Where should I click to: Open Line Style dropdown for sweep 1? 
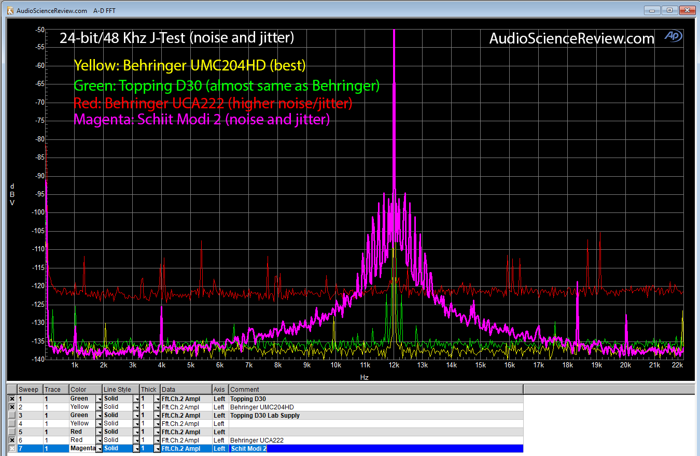coord(136,398)
